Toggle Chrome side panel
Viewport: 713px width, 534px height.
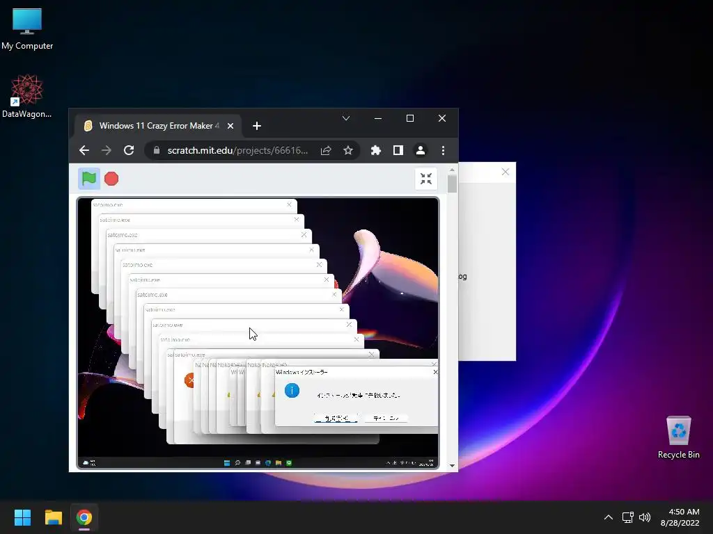398,150
